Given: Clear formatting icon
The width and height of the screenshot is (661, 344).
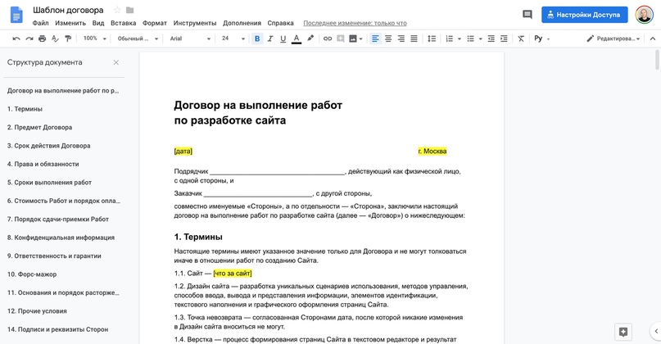Looking at the screenshot, I should (521, 38).
